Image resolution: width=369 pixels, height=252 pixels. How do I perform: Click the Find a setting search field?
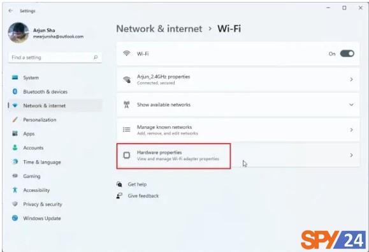[55, 57]
